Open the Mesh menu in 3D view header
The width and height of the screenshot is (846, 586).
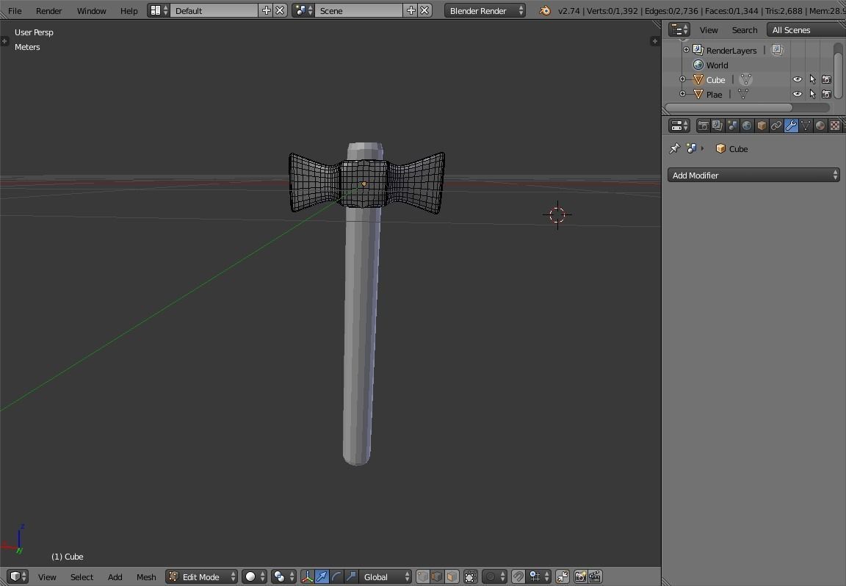146,577
